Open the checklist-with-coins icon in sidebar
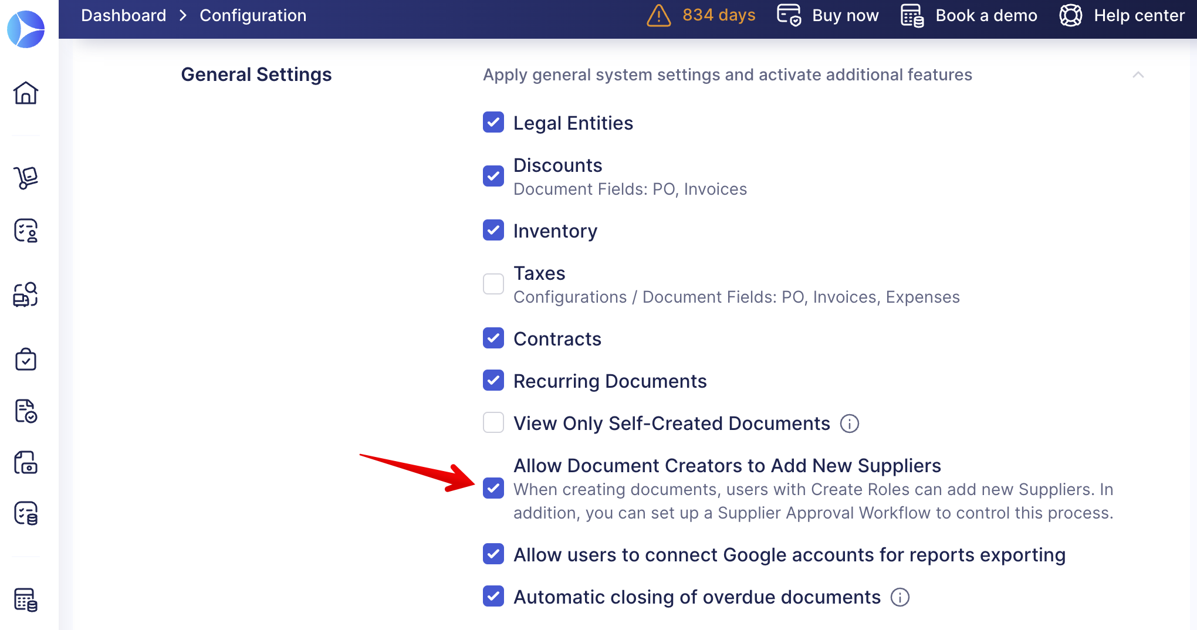 [26, 513]
